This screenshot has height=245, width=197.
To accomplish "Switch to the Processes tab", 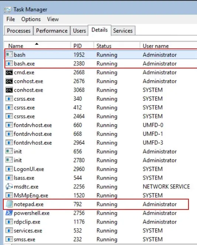I will pos(19,31).
